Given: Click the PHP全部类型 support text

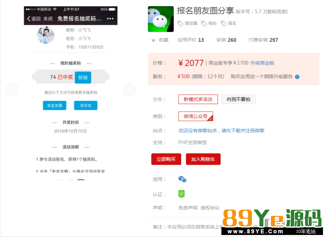Looking at the screenshot, I should (x=193, y=143).
